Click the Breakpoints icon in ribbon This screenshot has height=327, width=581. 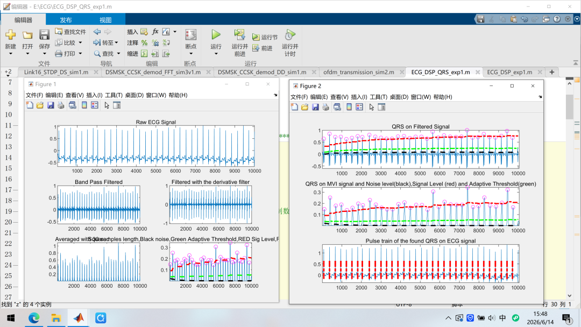pyautogui.click(x=191, y=35)
